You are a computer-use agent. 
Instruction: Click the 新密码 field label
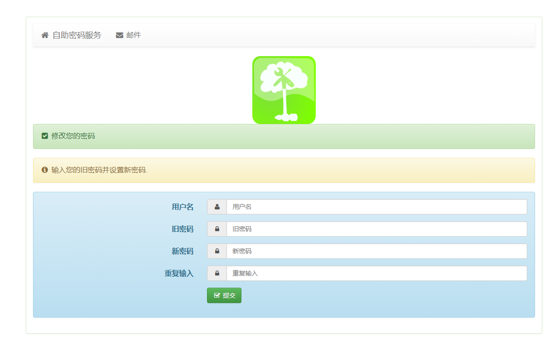point(183,251)
